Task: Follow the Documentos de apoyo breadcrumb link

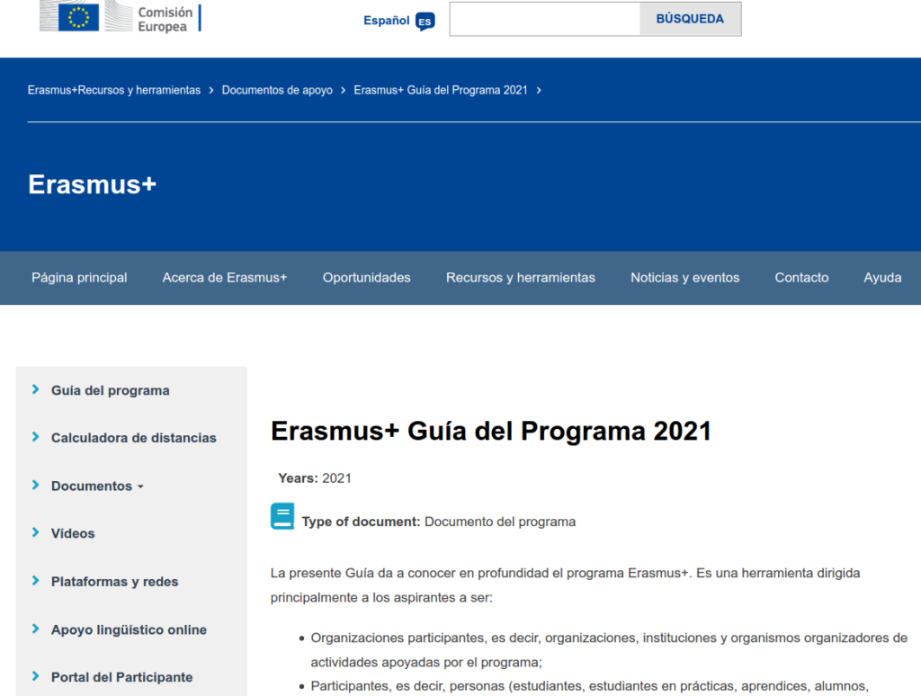Action: [277, 90]
